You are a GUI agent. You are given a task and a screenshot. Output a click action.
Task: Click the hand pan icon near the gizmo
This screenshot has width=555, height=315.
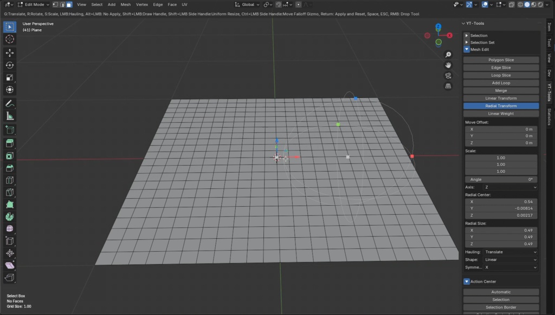(x=448, y=65)
